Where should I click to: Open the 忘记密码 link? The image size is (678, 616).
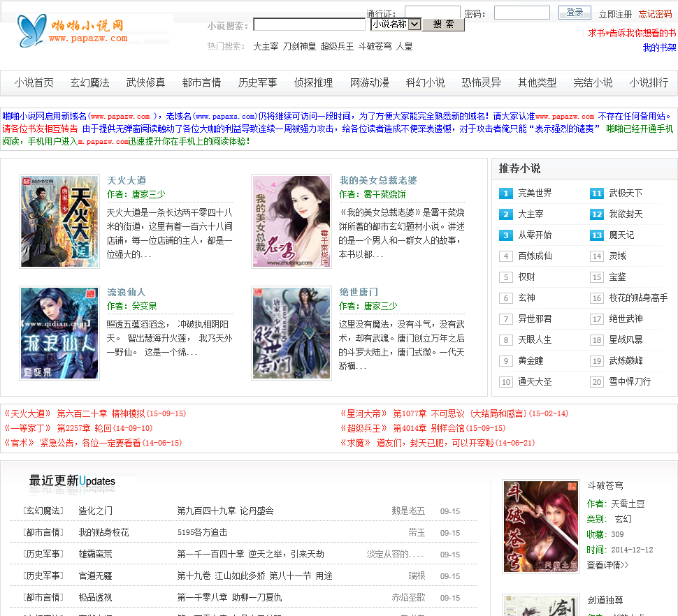pyautogui.click(x=655, y=14)
